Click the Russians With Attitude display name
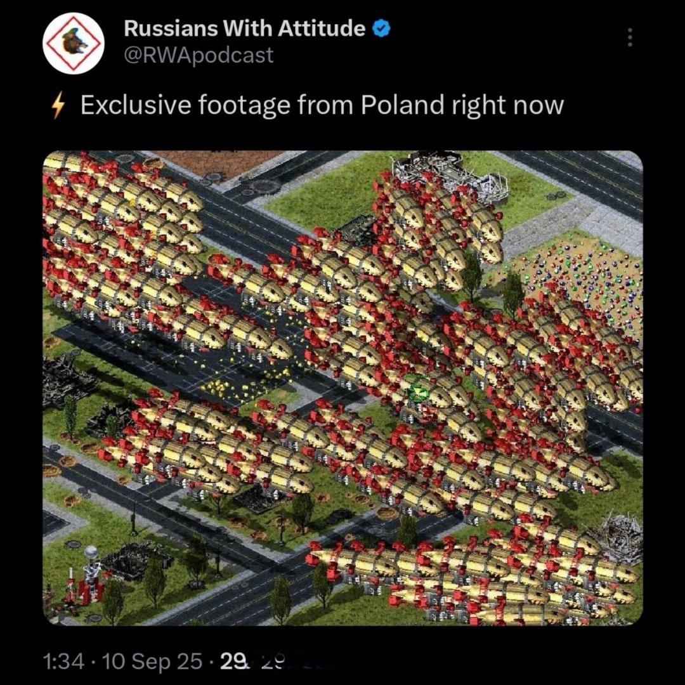 tap(245, 29)
